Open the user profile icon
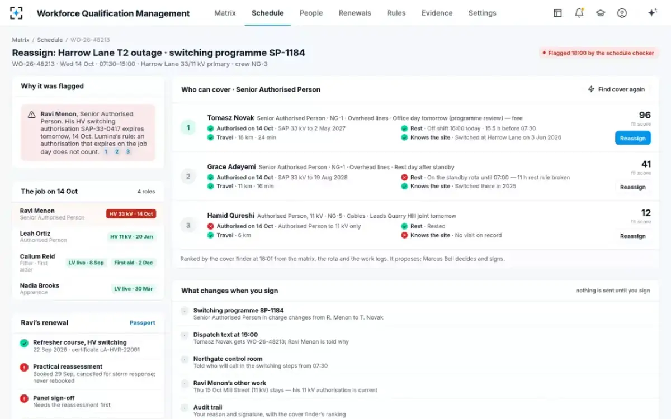Image resolution: width=671 pixels, height=419 pixels. (622, 13)
